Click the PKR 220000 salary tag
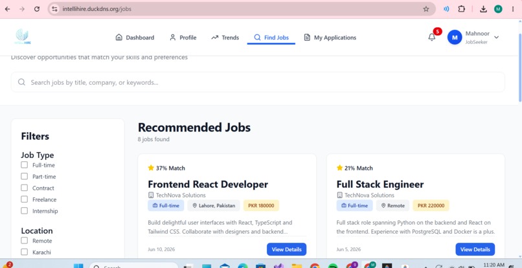 [431, 205]
